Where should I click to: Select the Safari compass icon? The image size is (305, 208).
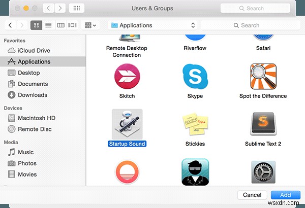pos(263,38)
